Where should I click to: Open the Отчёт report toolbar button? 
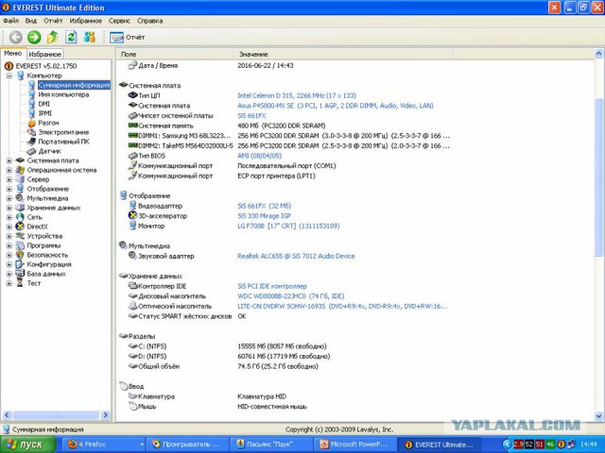pos(128,38)
